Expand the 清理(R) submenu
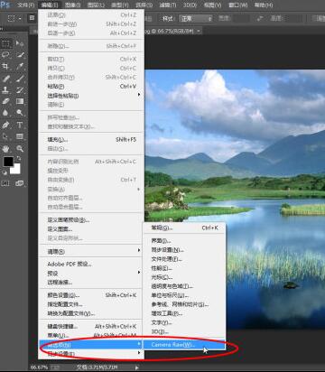The height and width of the screenshot is (372, 325). point(91,251)
